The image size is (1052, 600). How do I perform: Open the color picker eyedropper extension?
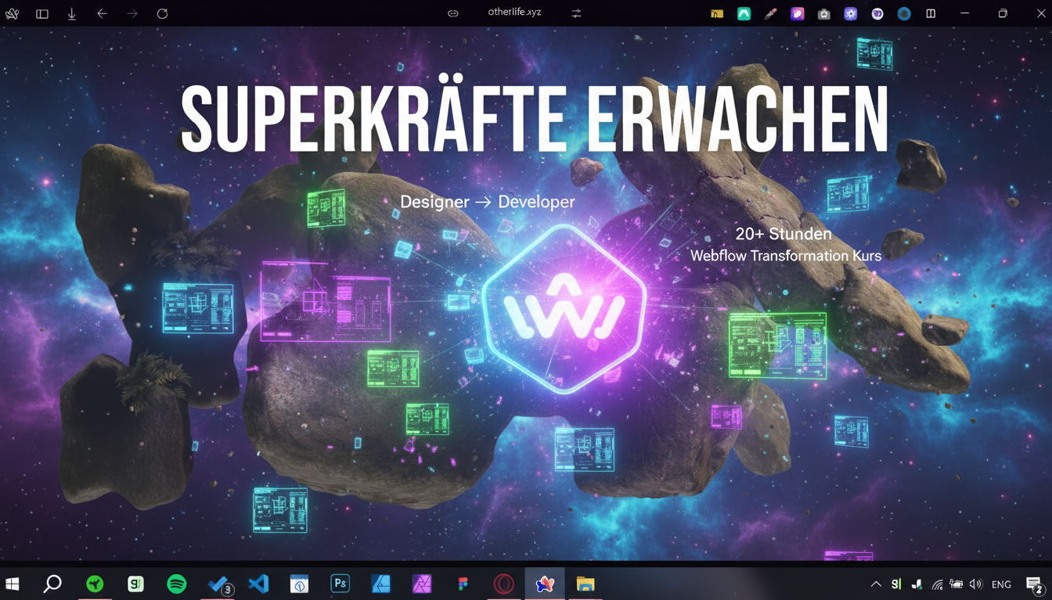[770, 13]
